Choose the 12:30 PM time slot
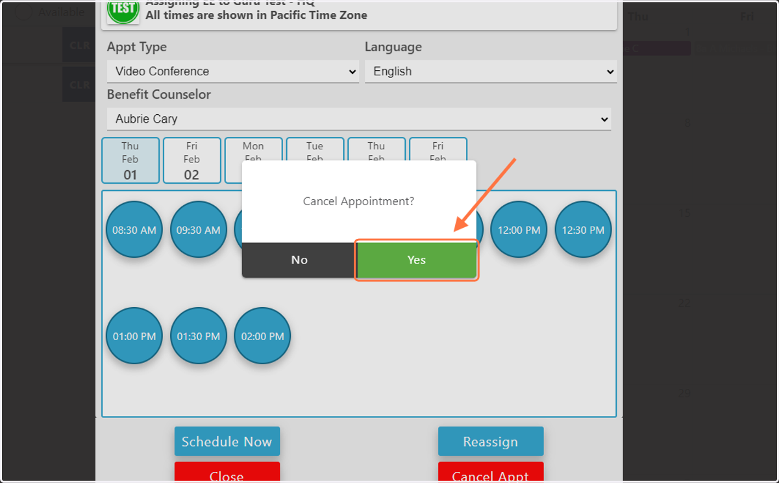Image resolution: width=779 pixels, height=483 pixels. [584, 230]
